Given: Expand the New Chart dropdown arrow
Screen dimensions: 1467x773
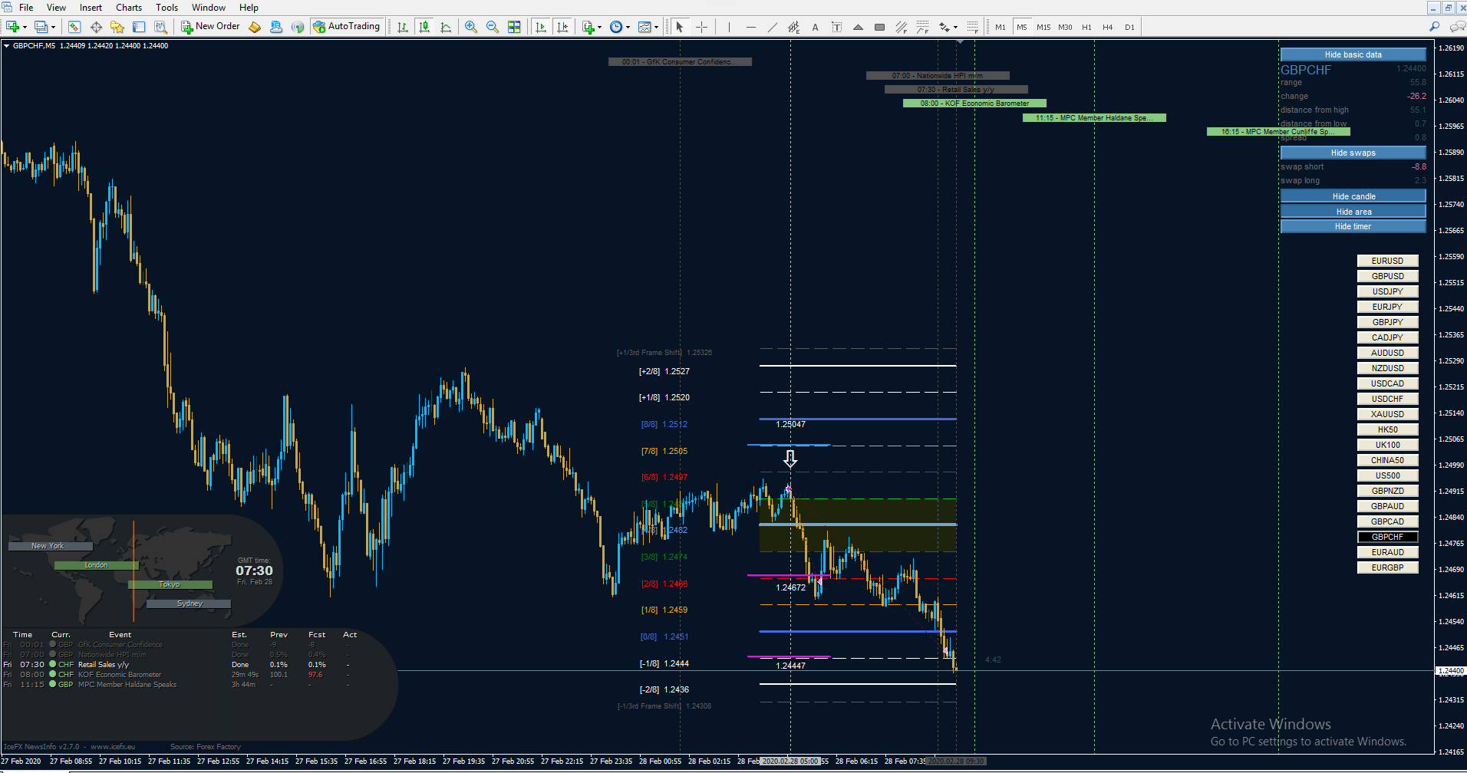Looking at the screenshot, I should tap(25, 27).
